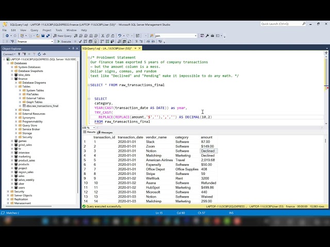The height and width of the screenshot is (247, 330).
Task: Switch output to Results to Grid
Action: click(x=124, y=42)
